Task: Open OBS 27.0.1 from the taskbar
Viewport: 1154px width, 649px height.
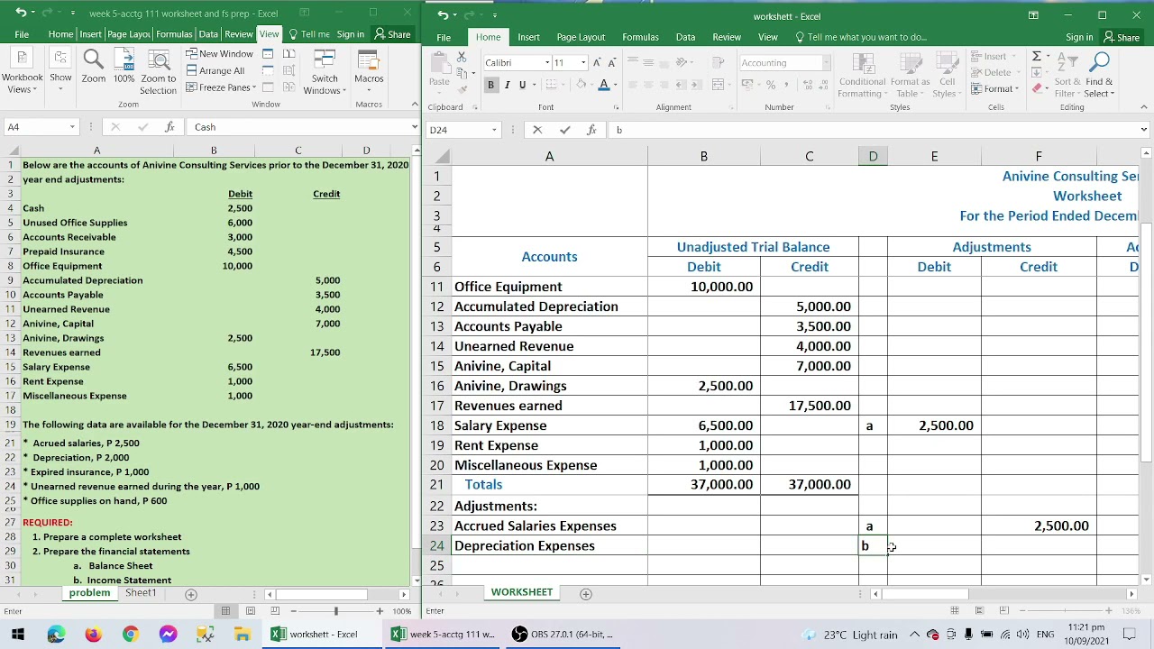Action: tap(563, 634)
